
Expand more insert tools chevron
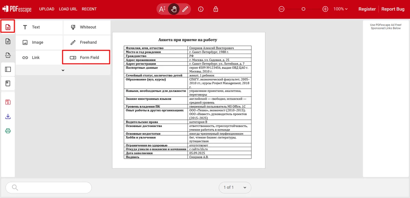63,70
